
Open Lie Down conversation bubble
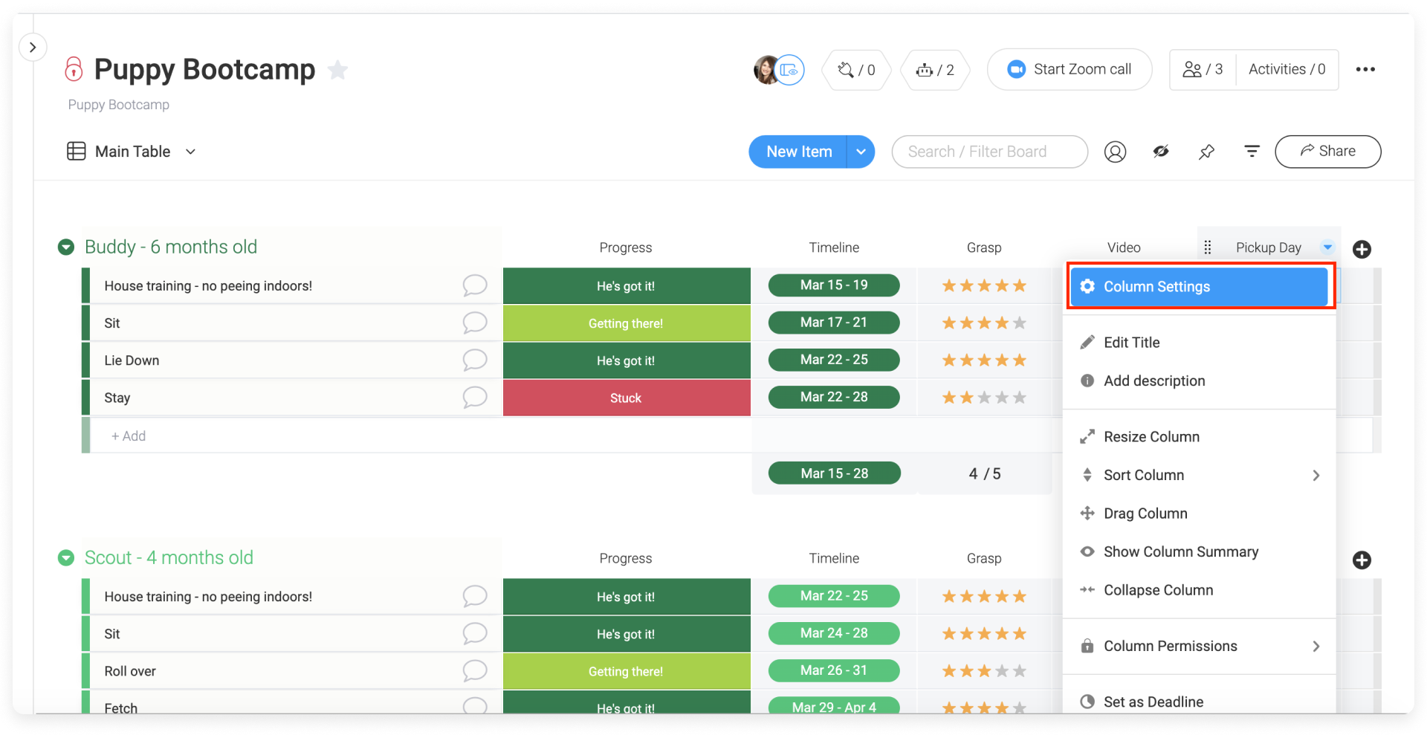(x=474, y=360)
